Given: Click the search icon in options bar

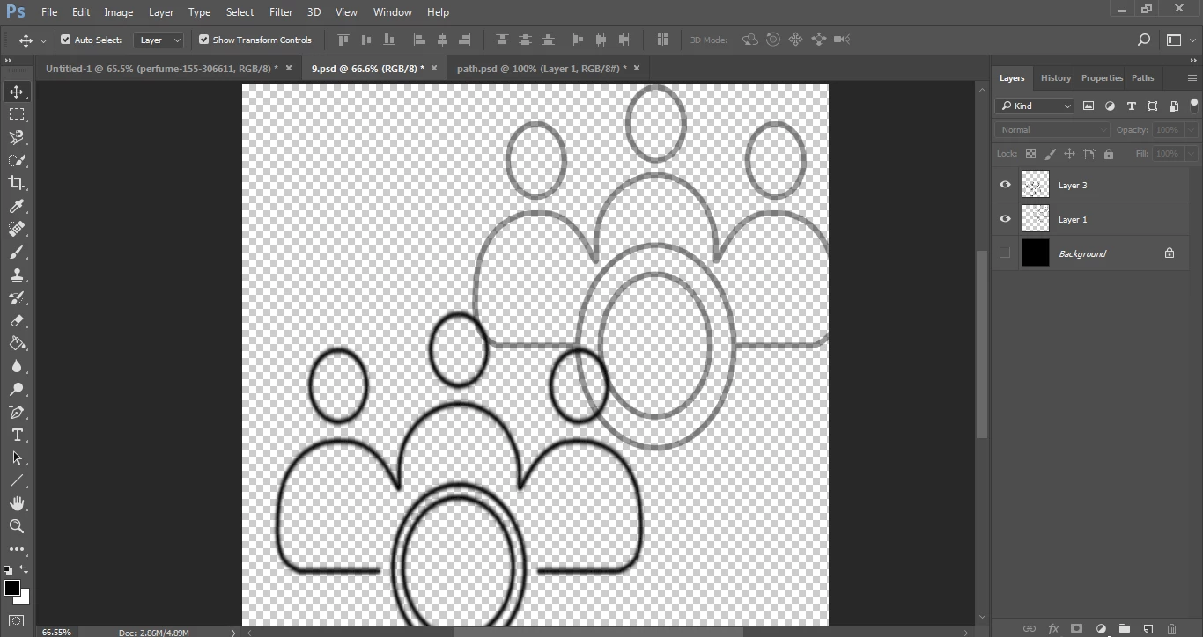Looking at the screenshot, I should tap(1143, 40).
